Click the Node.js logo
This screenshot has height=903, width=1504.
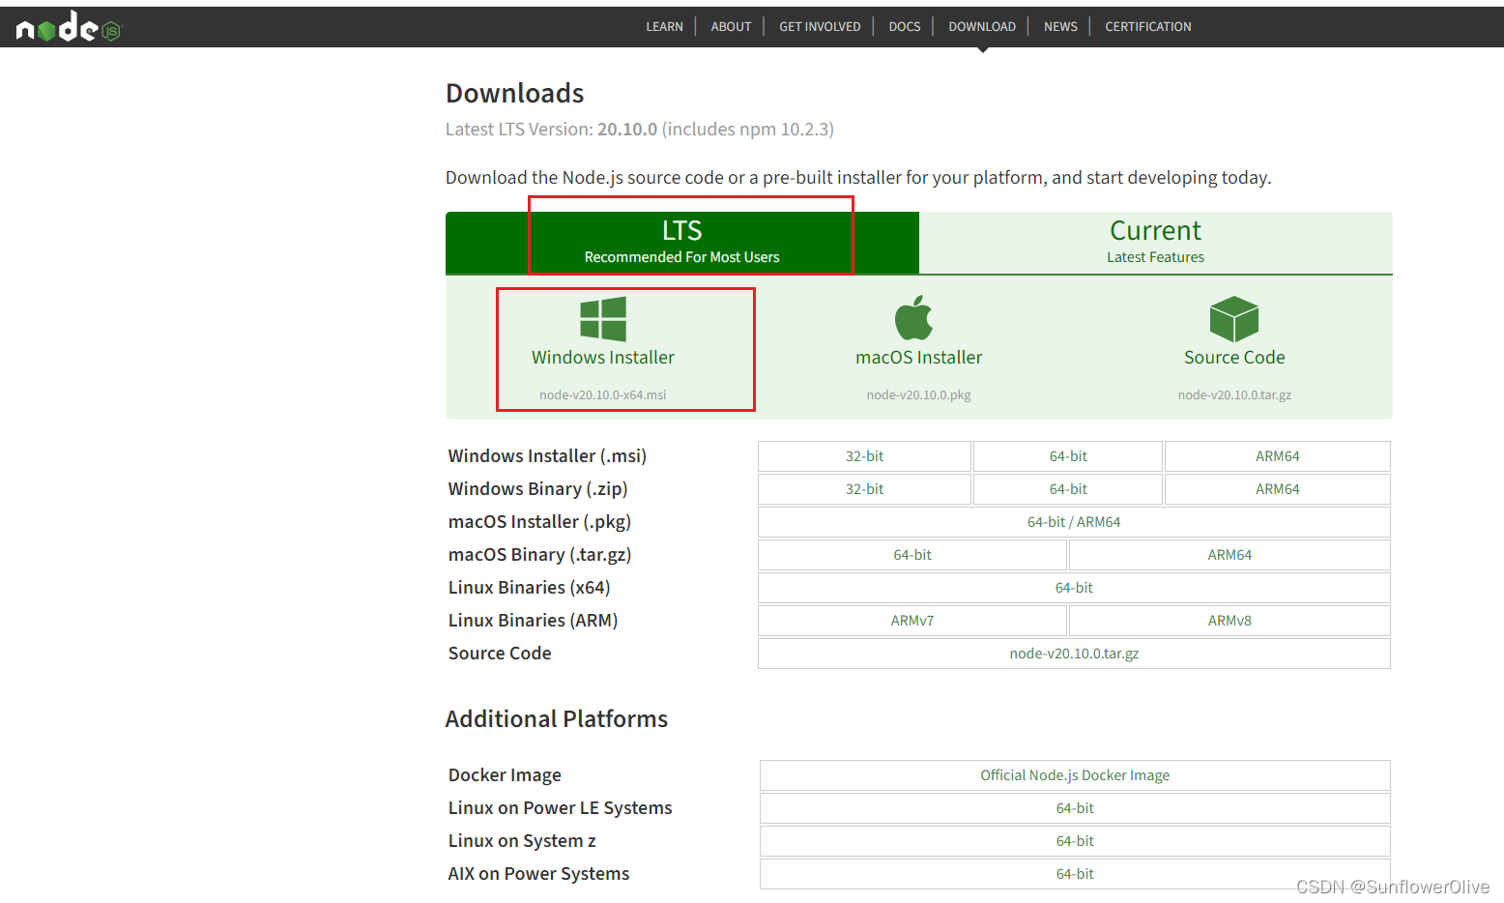pos(69,27)
